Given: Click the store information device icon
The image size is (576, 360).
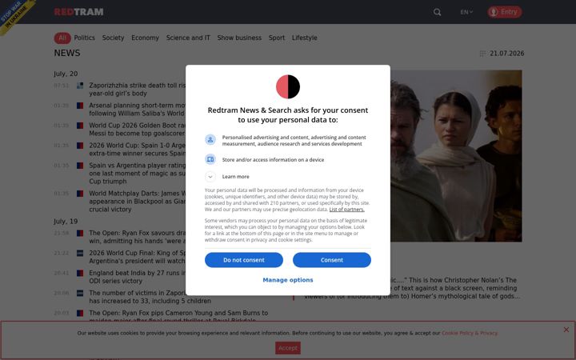Looking at the screenshot, I should [x=210, y=159].
